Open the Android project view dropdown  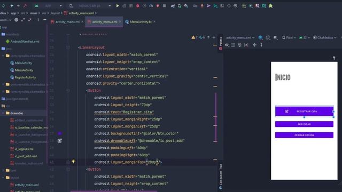pyautogui.click(x=6, y=20)
